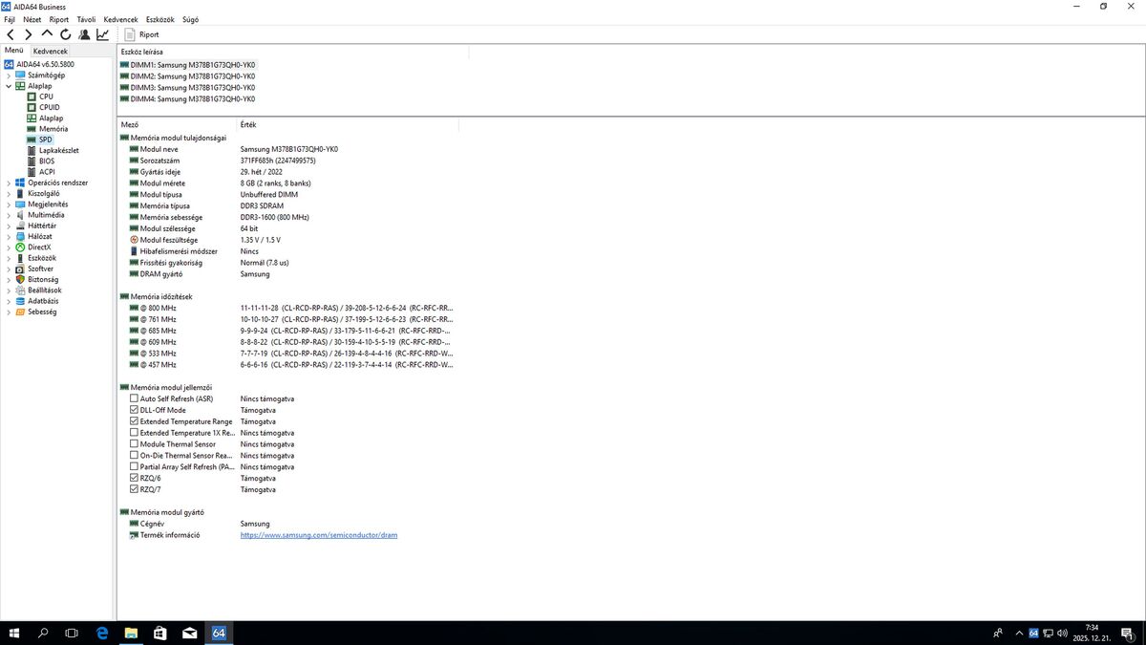This screenshot has width=1146, height=645.
Task: Click the Érték column header
Action: 348,124
